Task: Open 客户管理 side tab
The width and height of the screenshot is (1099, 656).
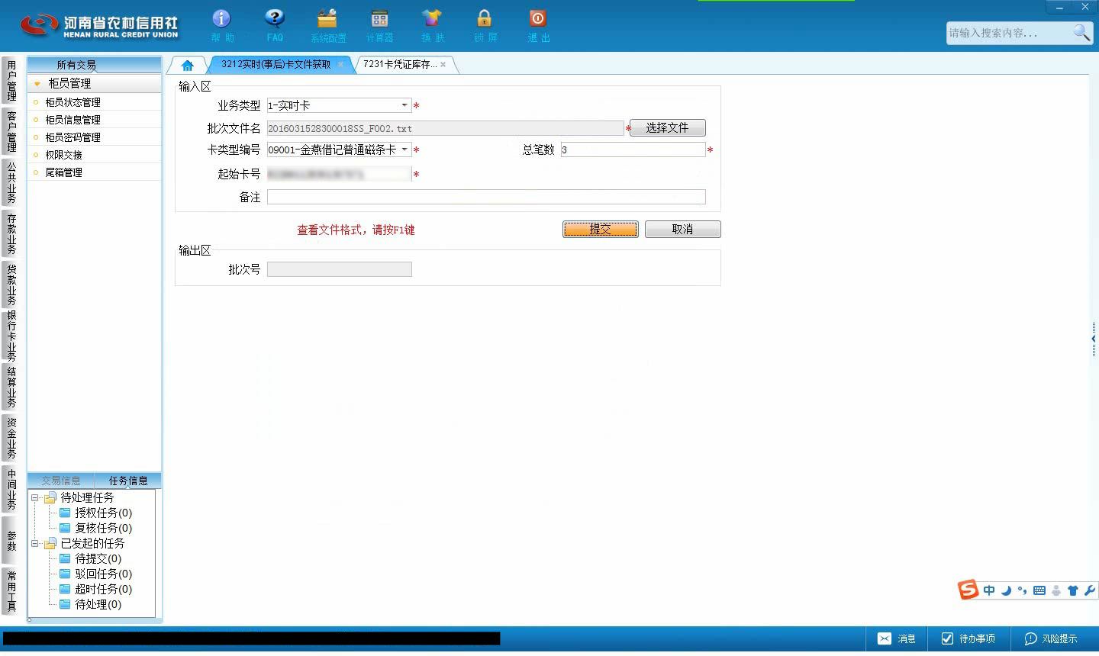Action: (11, 131)
